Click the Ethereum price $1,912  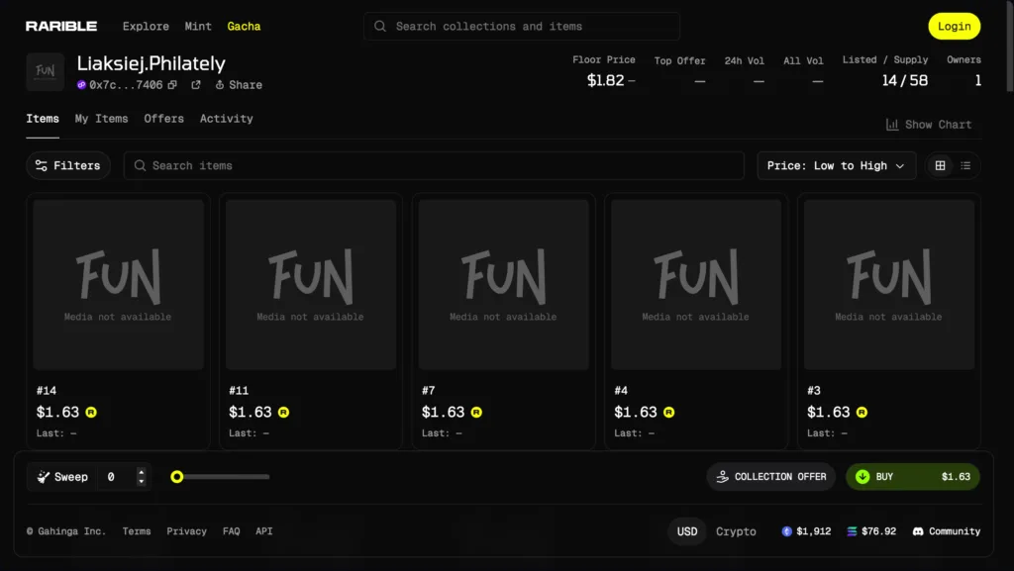coord(806,531)
